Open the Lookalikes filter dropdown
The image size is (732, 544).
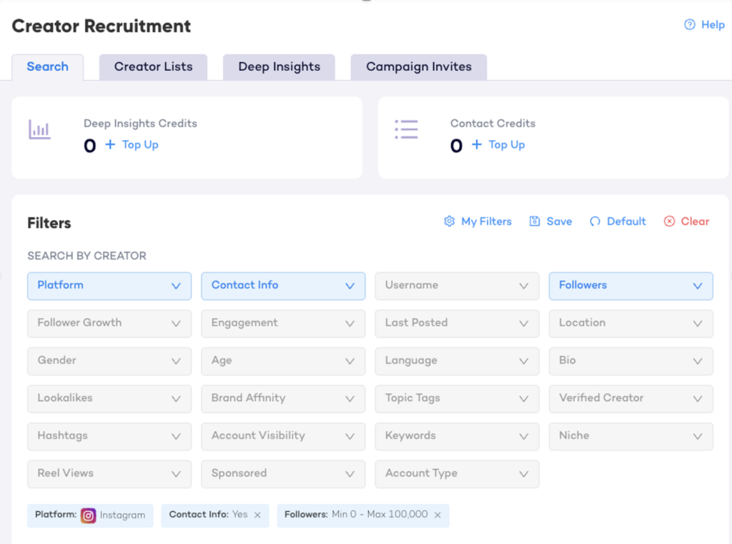point(109,399)
